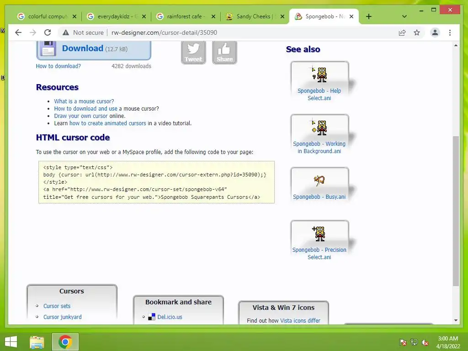Click the scrollbar down arrow

(456, 320)
